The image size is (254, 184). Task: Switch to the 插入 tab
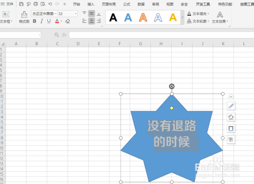[x=91, y=4]
